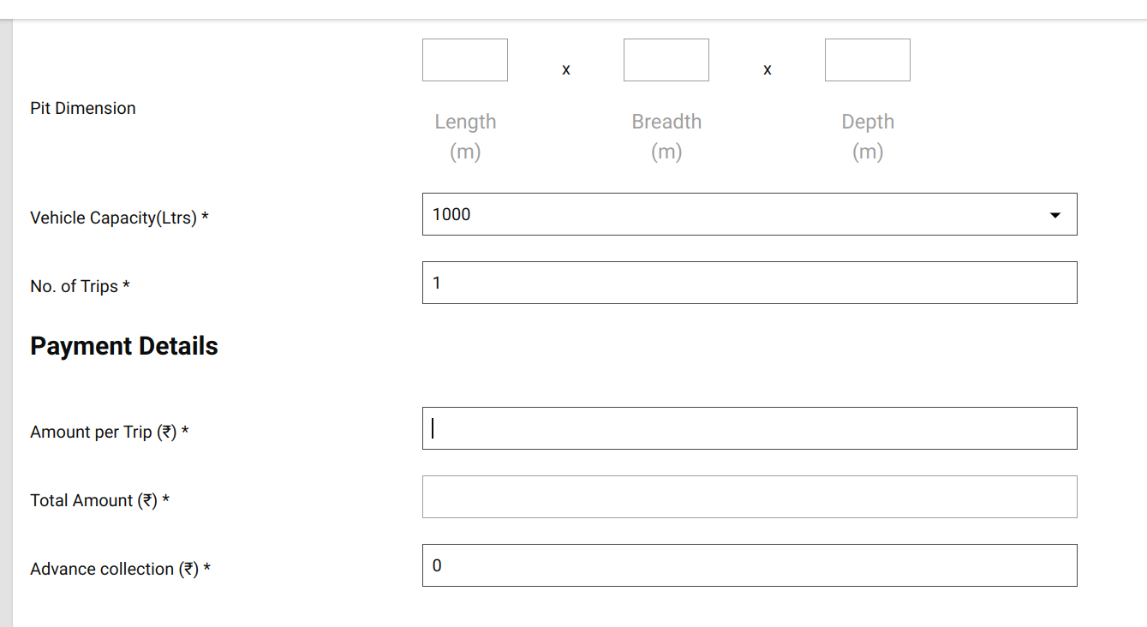1147x627 pixels.
Task: Click the Breadth (m) caption
Action: (x=666, y=136)
